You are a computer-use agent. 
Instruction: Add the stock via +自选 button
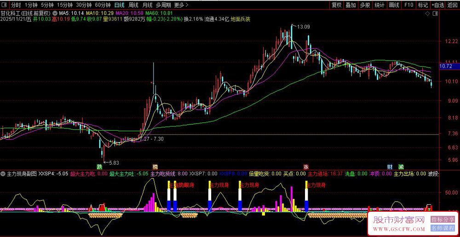pos(437,5)
